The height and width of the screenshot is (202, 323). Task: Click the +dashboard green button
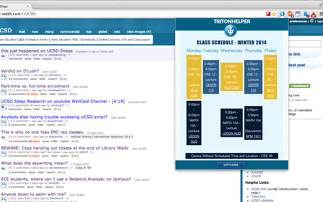tap(300, 86)
